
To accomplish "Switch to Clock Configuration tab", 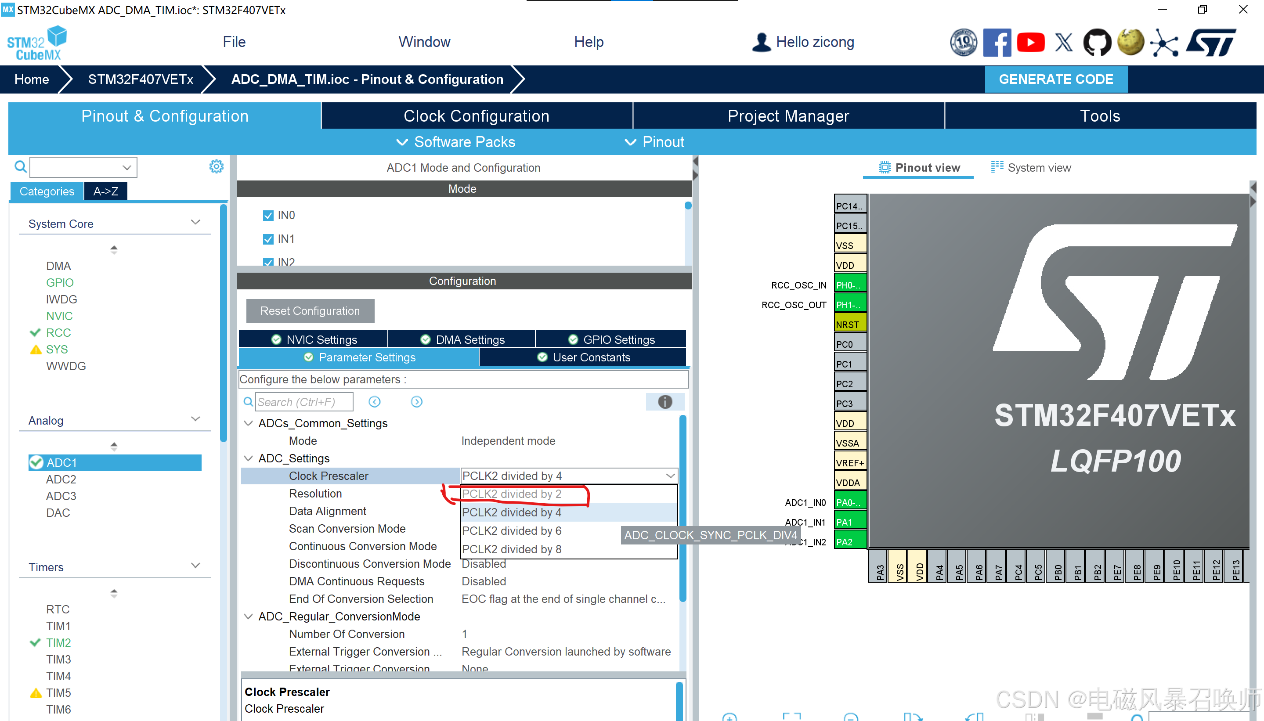I will pos(477,116).
